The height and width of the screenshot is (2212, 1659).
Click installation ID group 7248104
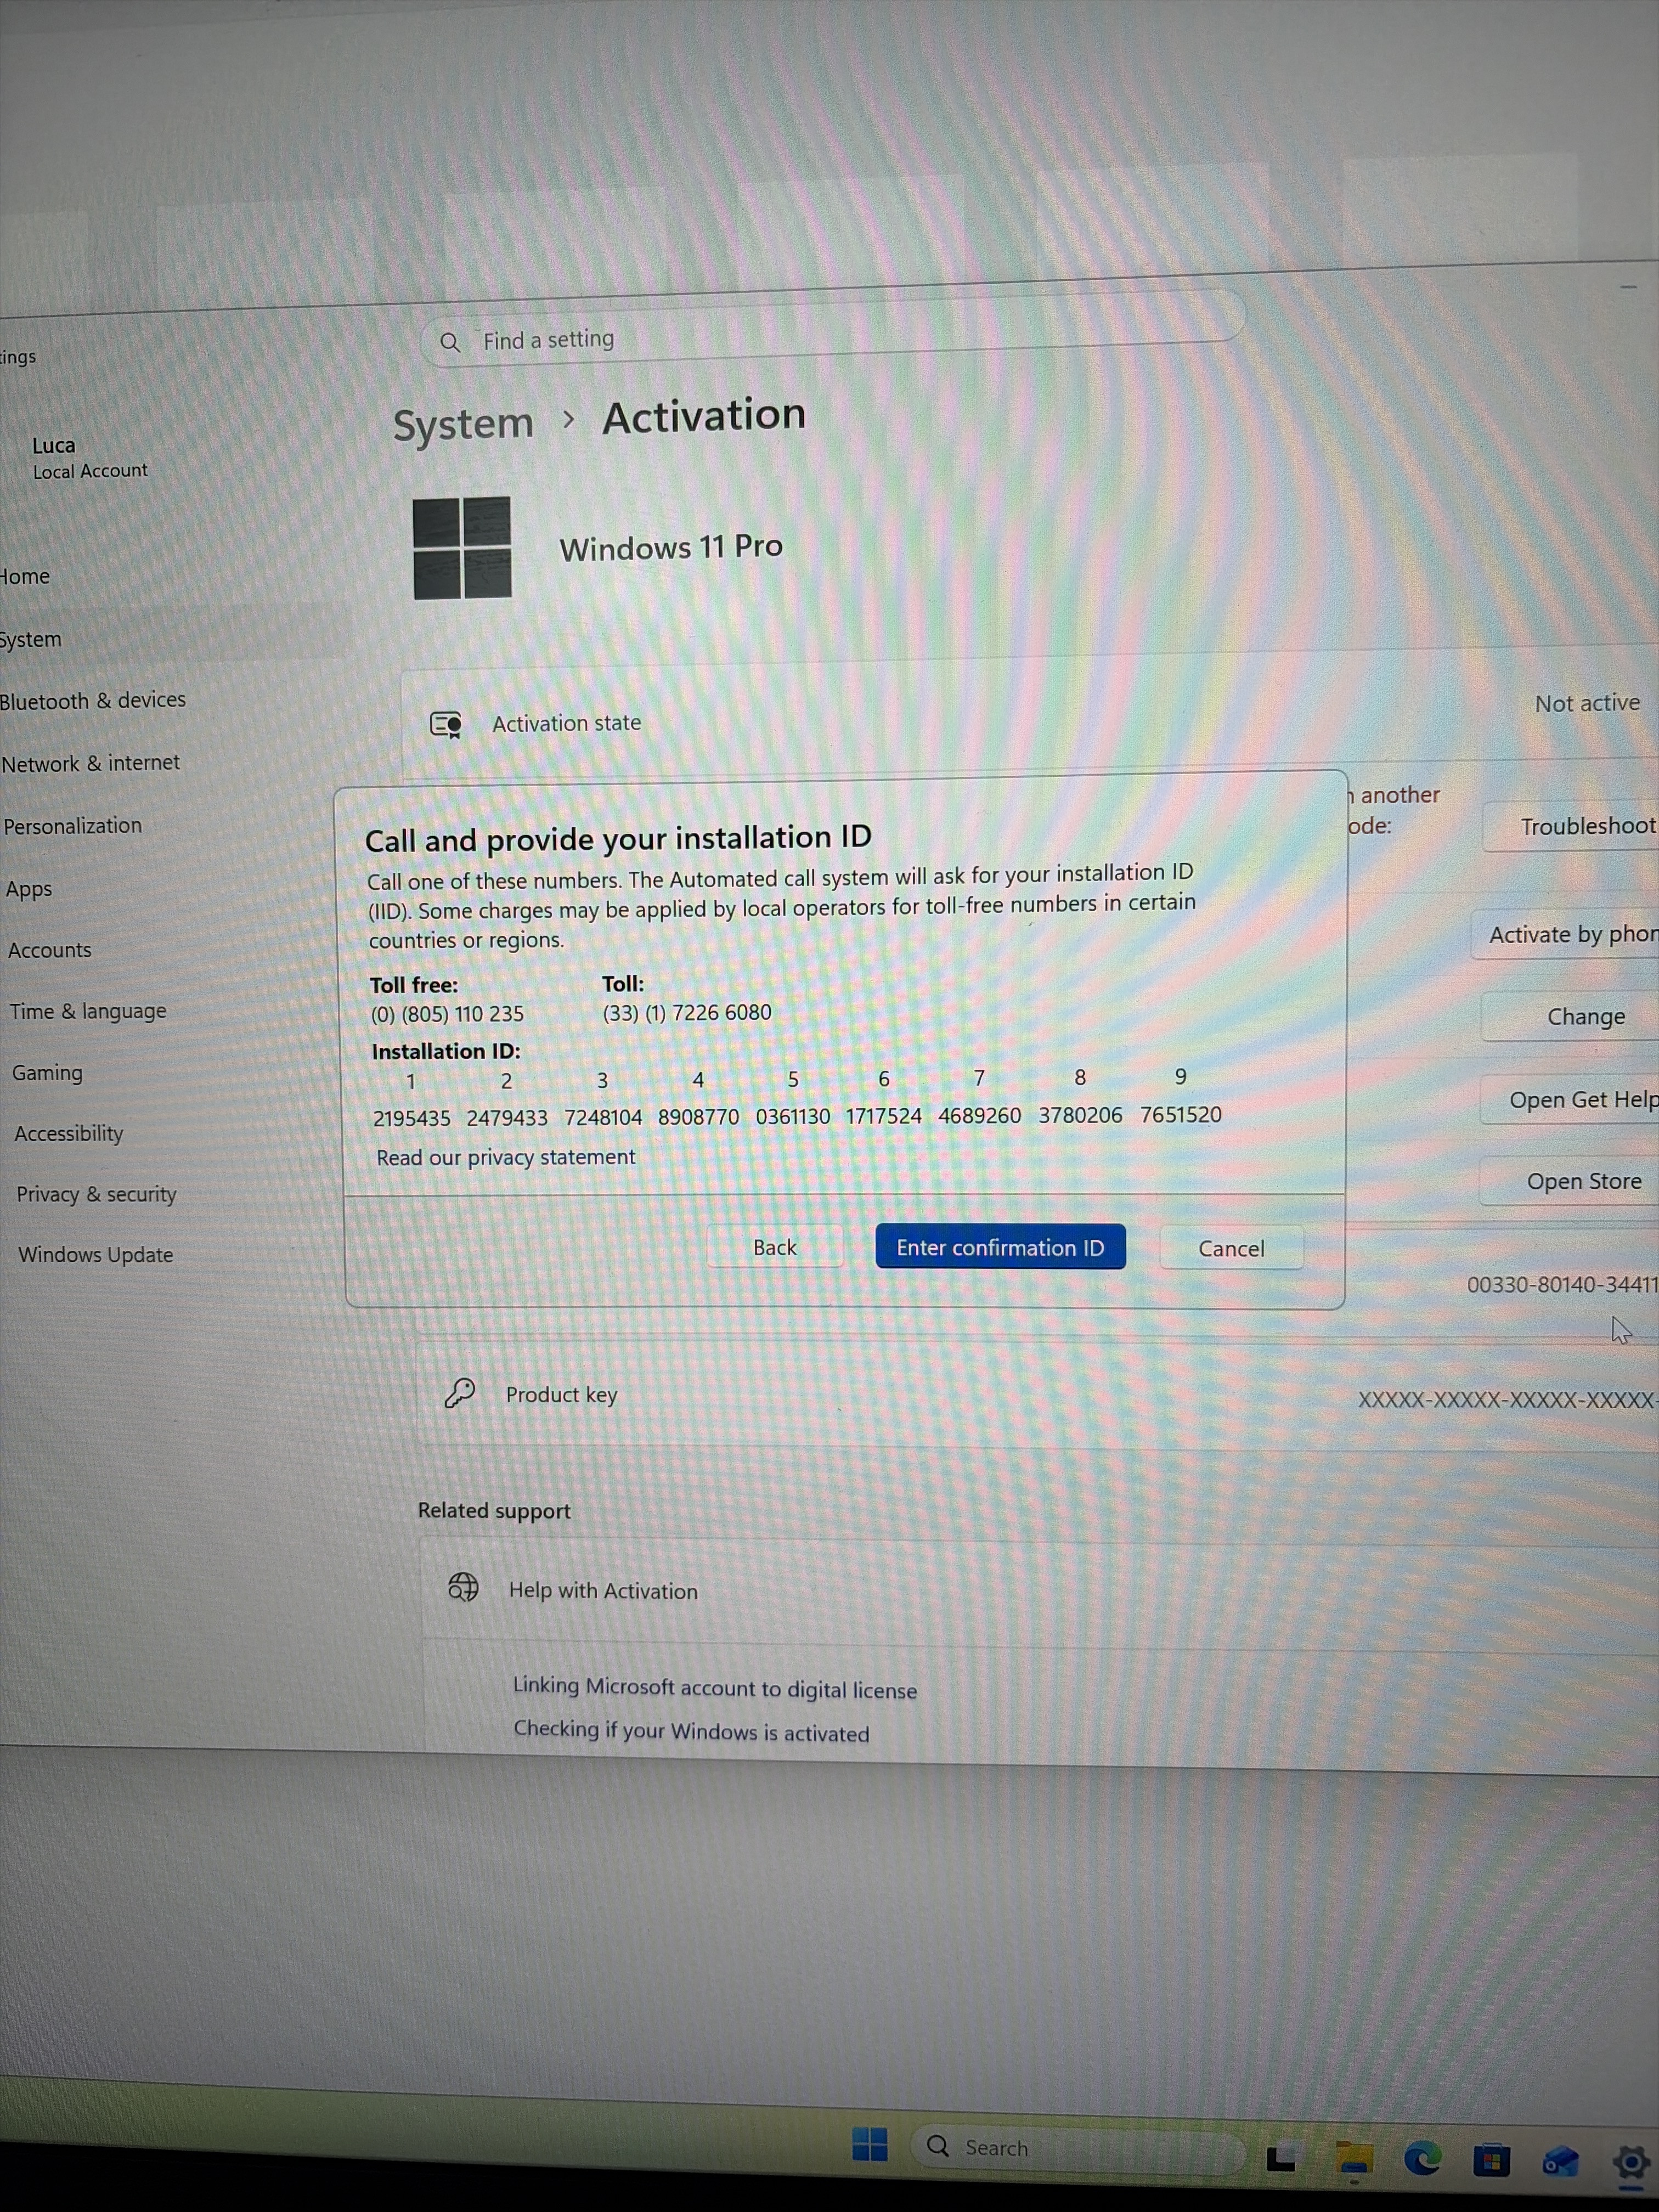[x=603, y=1117]
